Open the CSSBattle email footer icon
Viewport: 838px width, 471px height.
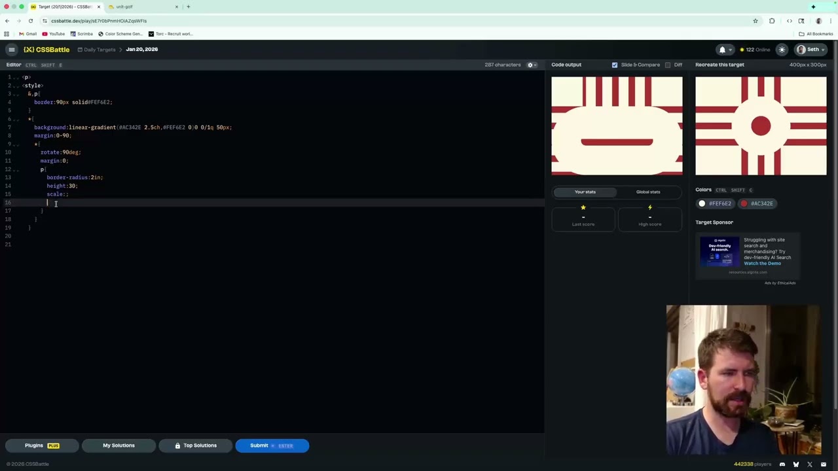click(824, 464)
